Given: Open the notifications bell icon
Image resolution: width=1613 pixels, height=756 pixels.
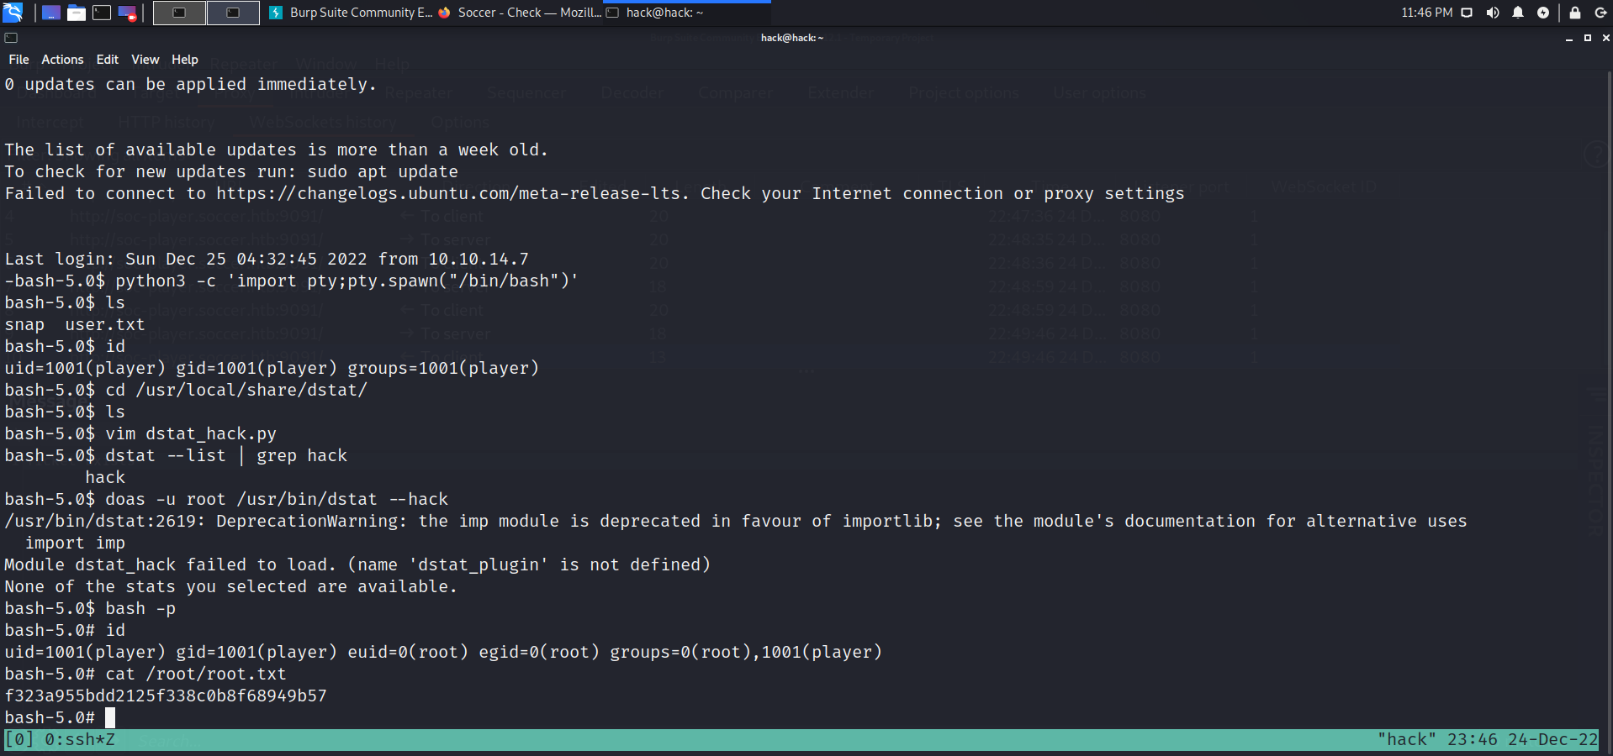Looking at the screenshot, I should pos(1518,13).
